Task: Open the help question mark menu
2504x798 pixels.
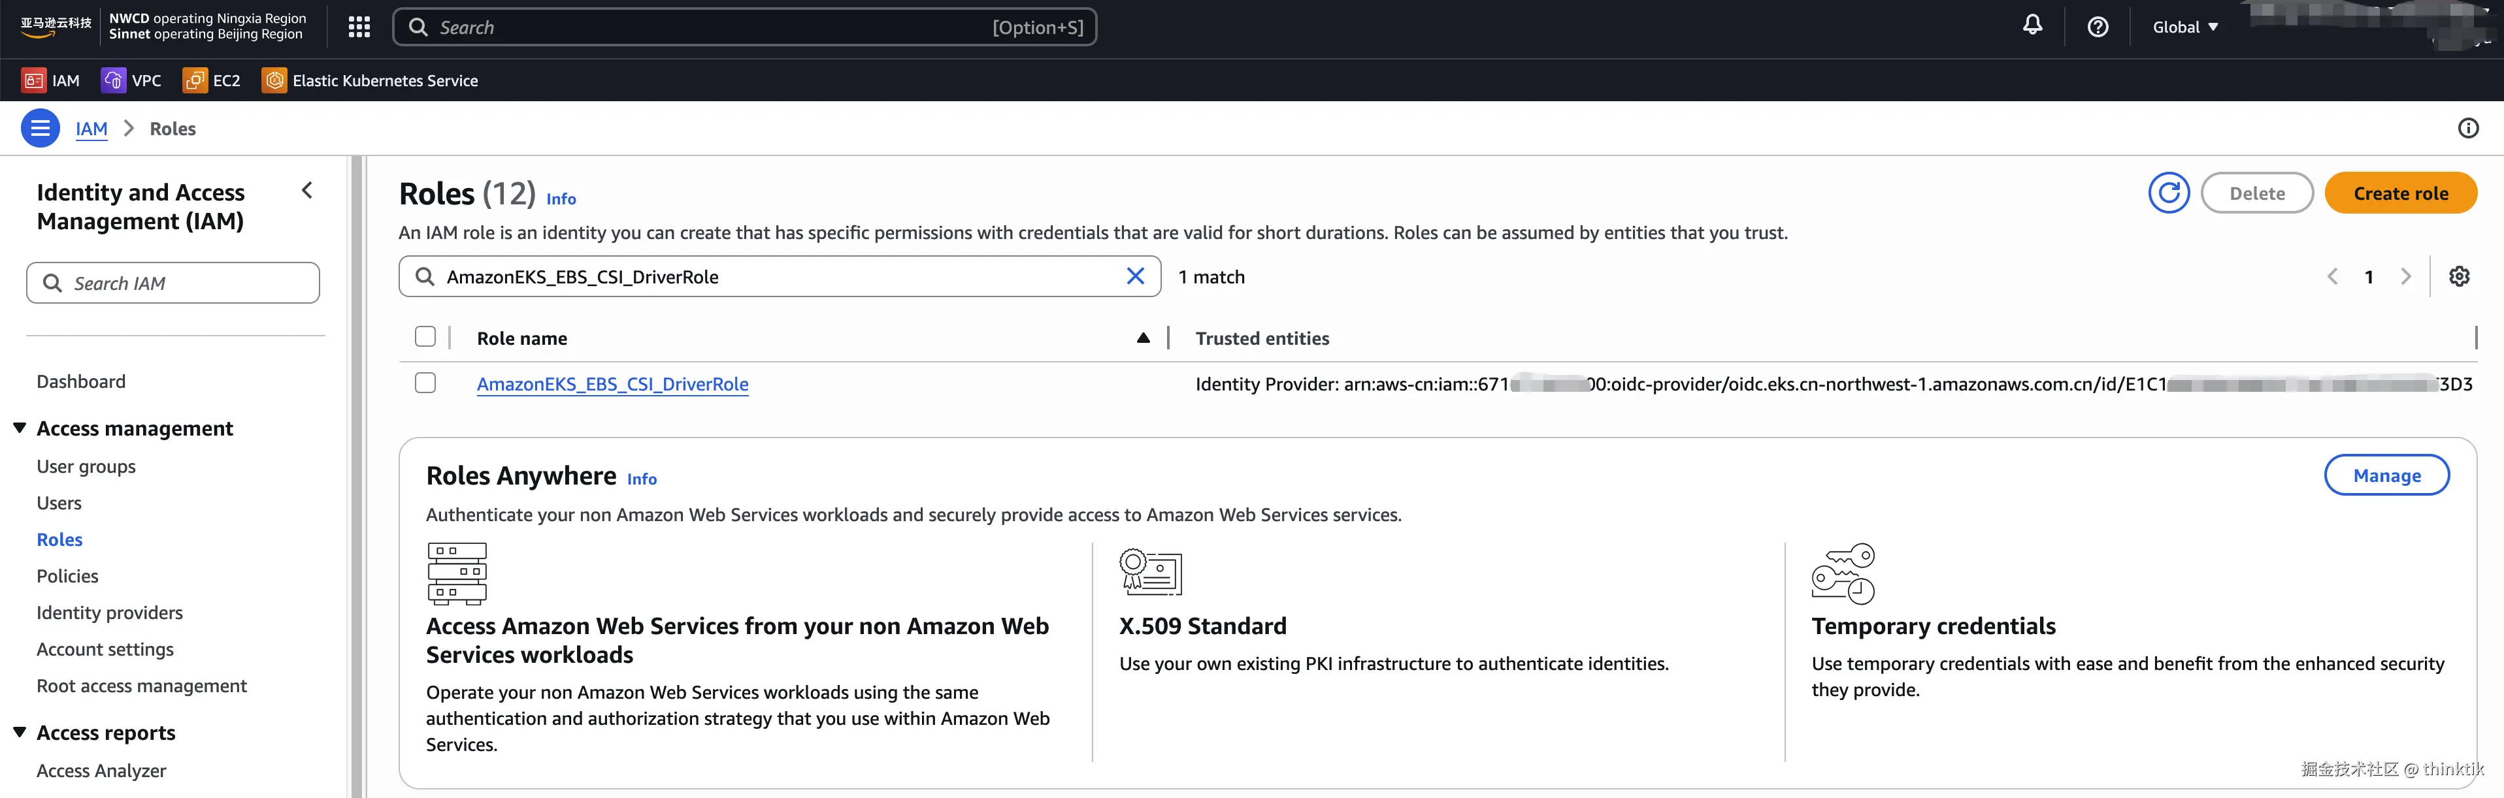Action: tap(2098, 27)
